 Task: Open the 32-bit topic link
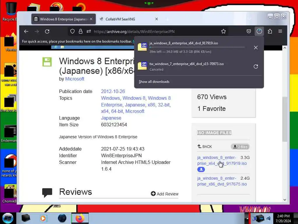(164, 105)
